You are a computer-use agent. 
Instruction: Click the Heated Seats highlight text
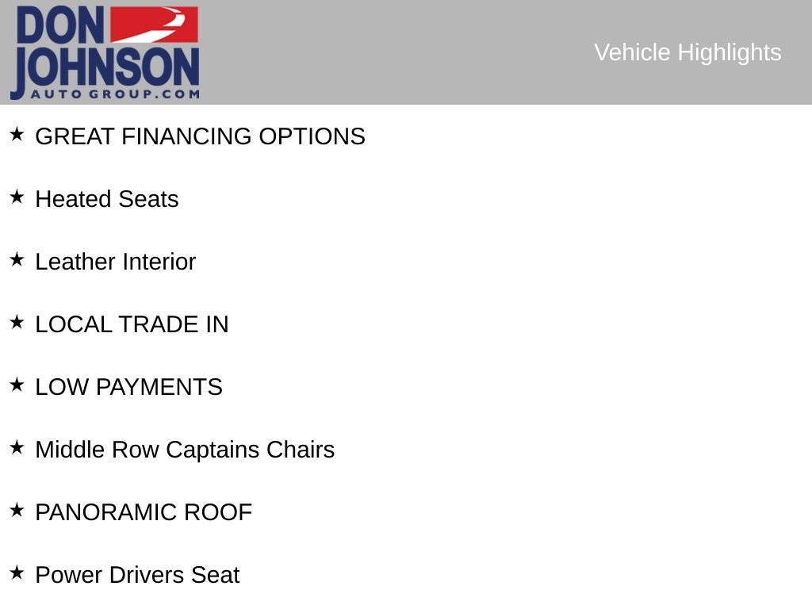107,199
